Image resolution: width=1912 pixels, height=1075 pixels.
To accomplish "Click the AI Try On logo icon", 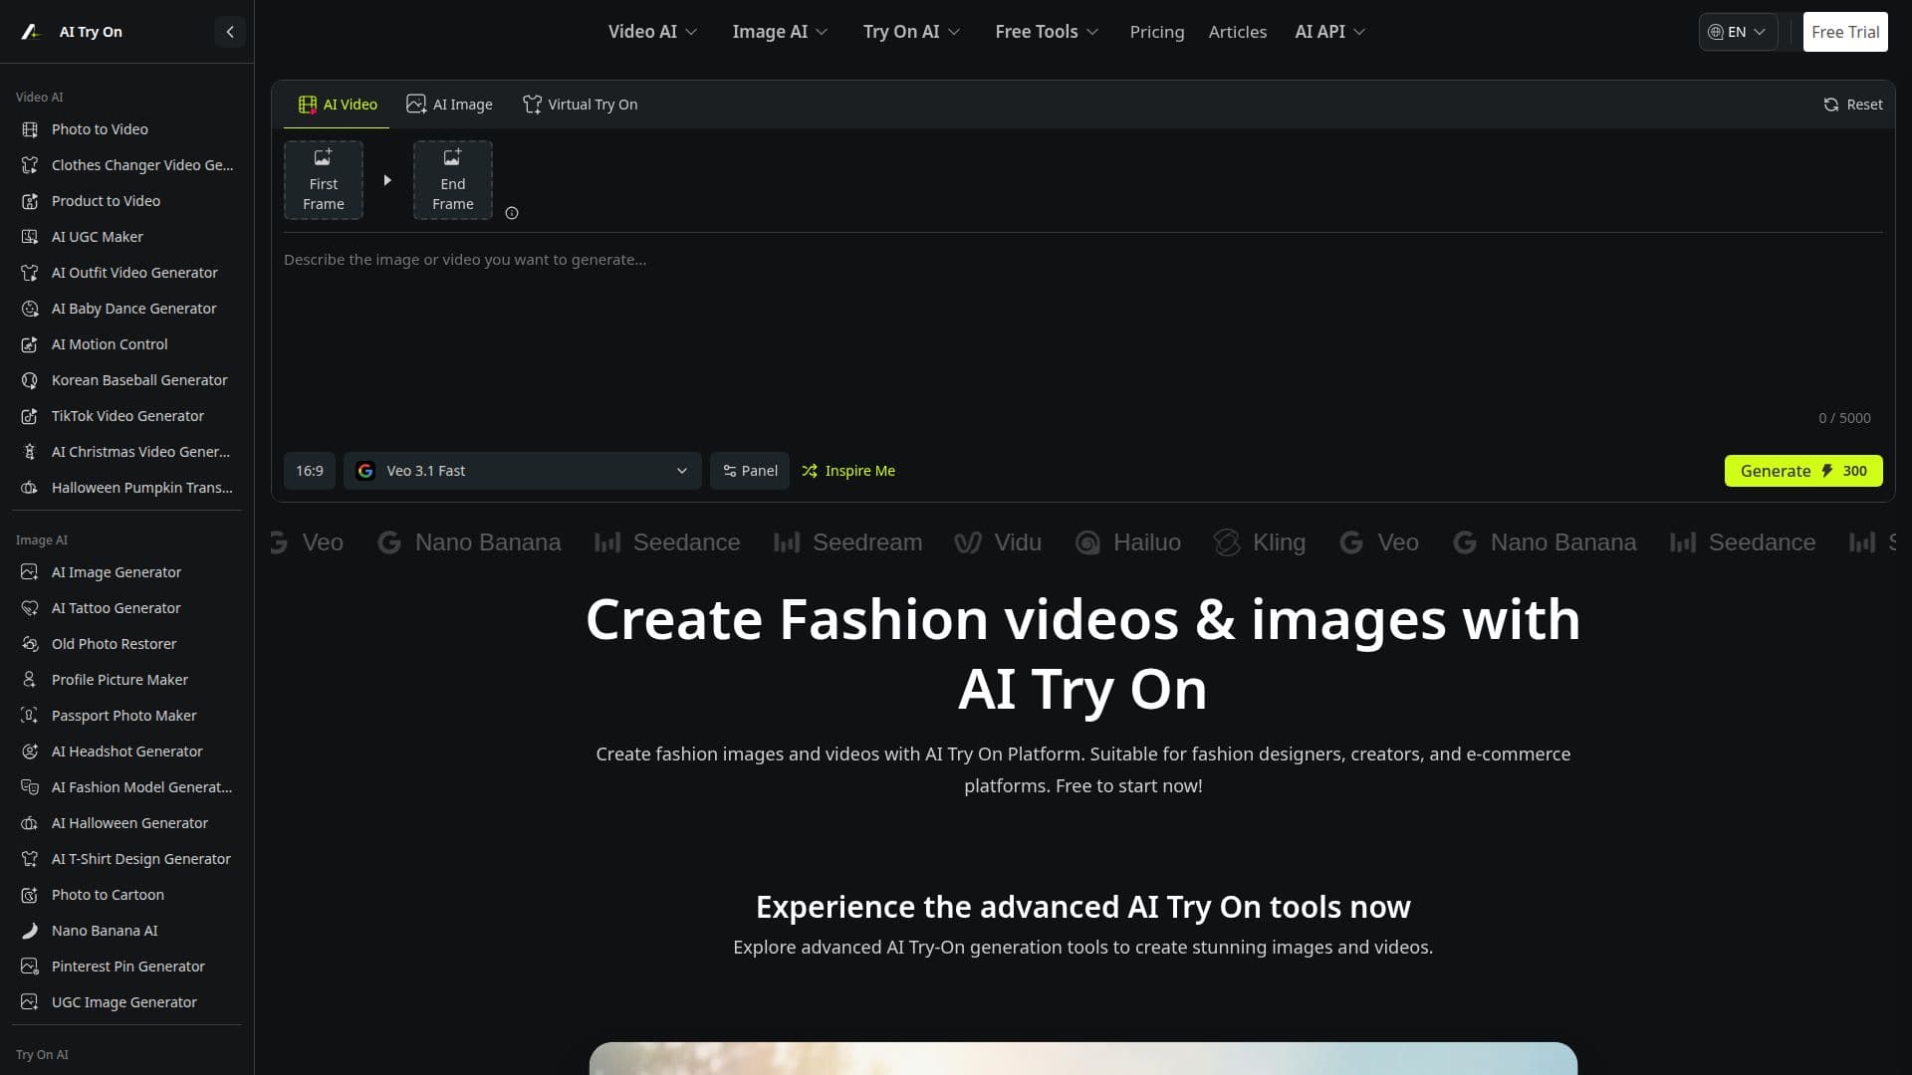I will click(32, 32).
